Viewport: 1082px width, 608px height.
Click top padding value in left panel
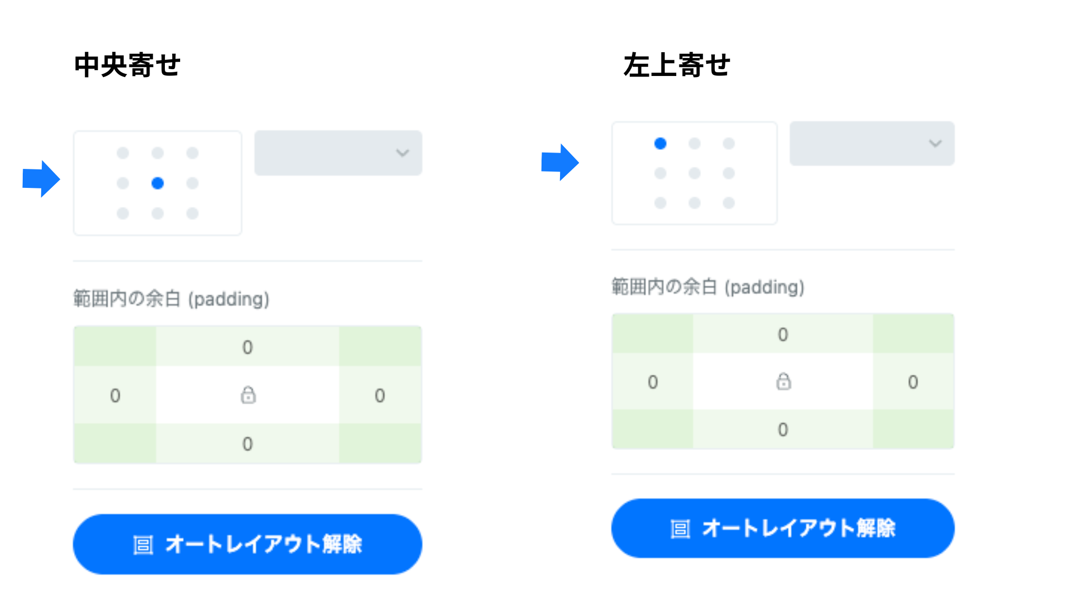[247, 347]
